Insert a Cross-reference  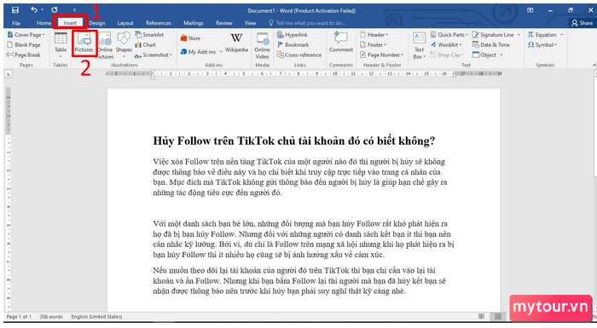pyautogui.click(x=299, y=55)
